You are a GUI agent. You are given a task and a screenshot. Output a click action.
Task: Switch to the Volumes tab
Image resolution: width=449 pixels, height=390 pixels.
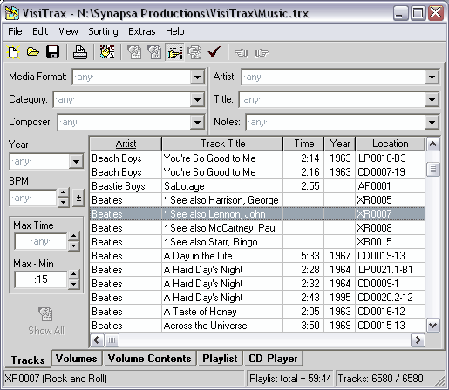[77, 359]
